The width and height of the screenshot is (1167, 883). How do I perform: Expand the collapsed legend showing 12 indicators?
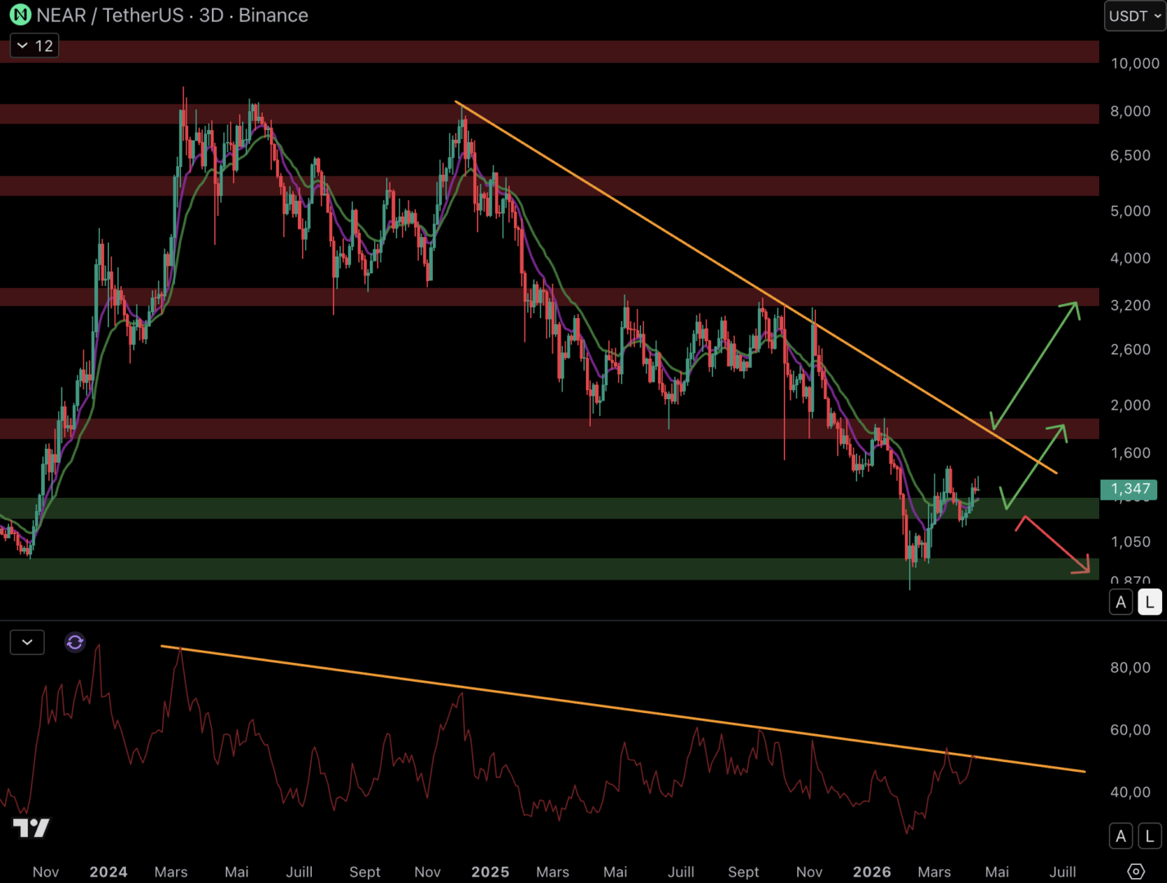tap(34, 46)
